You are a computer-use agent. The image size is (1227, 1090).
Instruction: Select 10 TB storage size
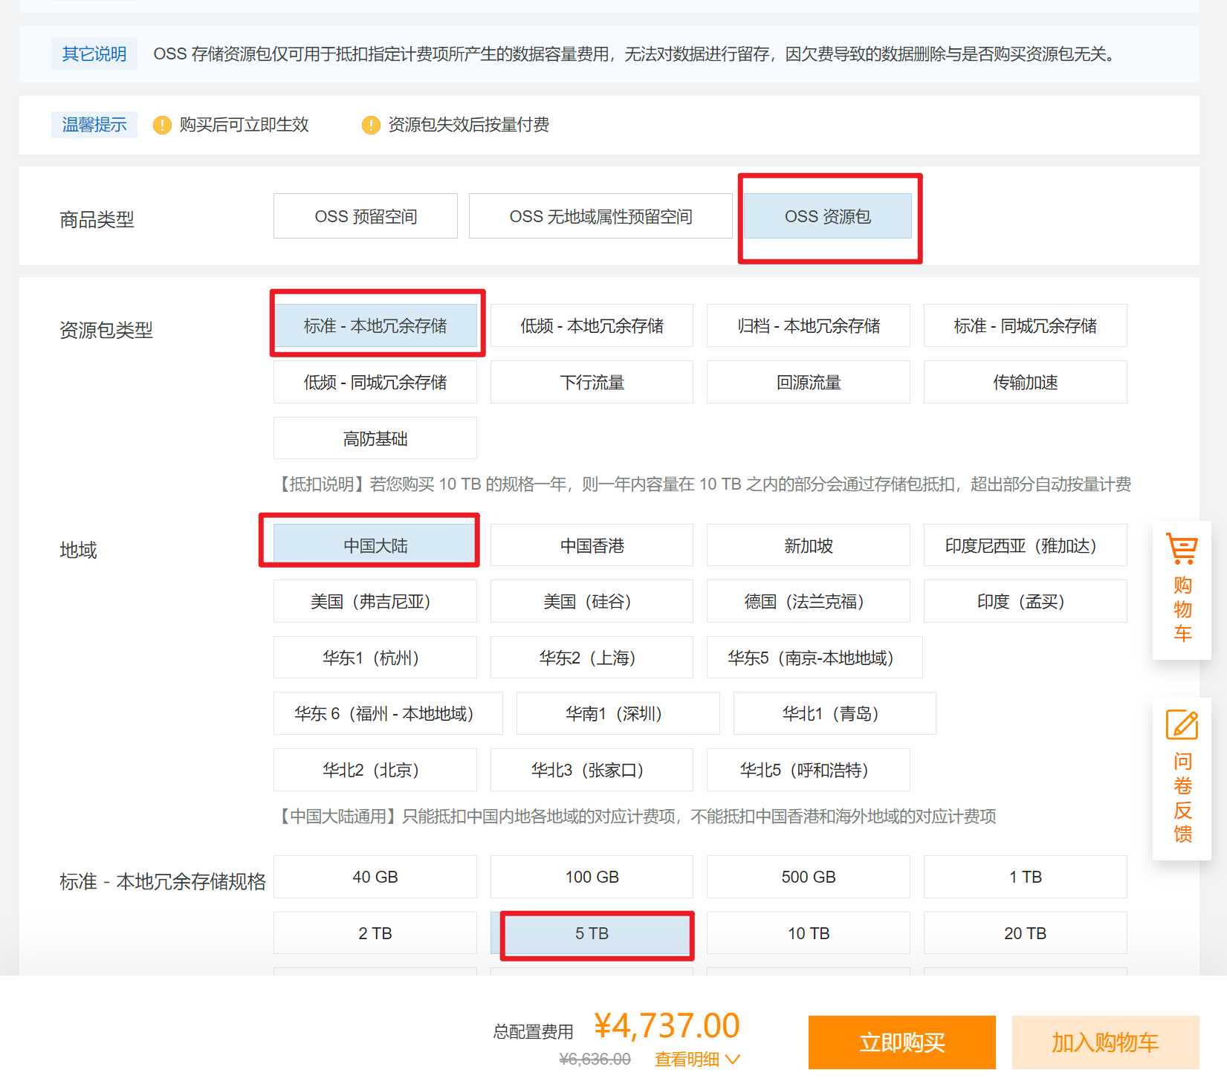tap(809, 933)
